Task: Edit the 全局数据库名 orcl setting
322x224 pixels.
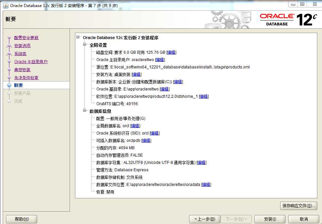Action: click(135, 126)
